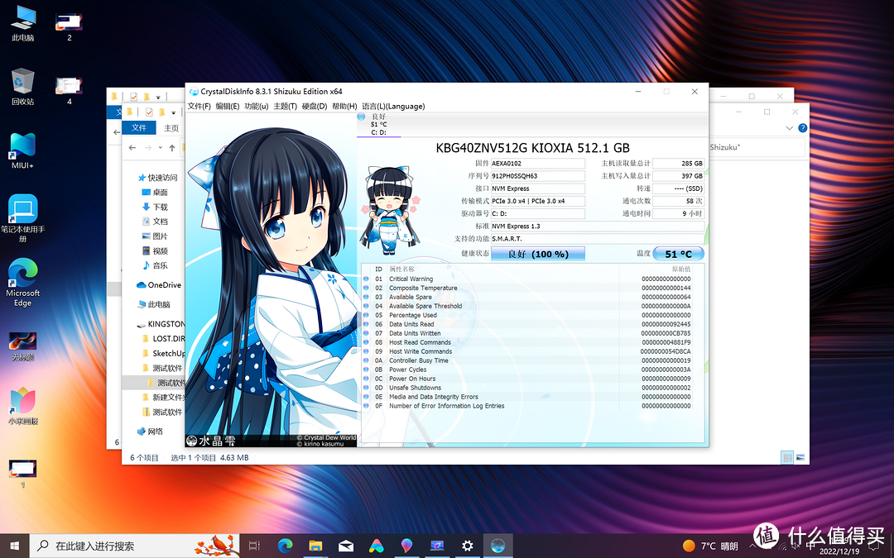Viewport: 894px width, 558px height.
Task: Select the Composite Temperature attribute row
Action: click(533, 289)
